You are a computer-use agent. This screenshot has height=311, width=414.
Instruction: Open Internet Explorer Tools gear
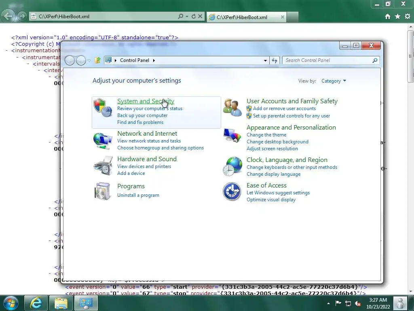(x=408, y=16)
